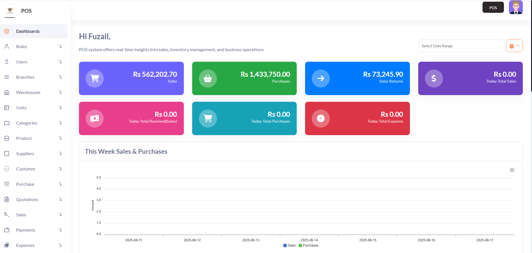Viewport: 532px width, 253px height.
Task: Click the cart icon on Today Total Purchases
Action: (208, 118)
